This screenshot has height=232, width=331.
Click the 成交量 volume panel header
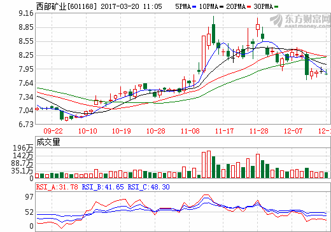click(x=48, y=142)
